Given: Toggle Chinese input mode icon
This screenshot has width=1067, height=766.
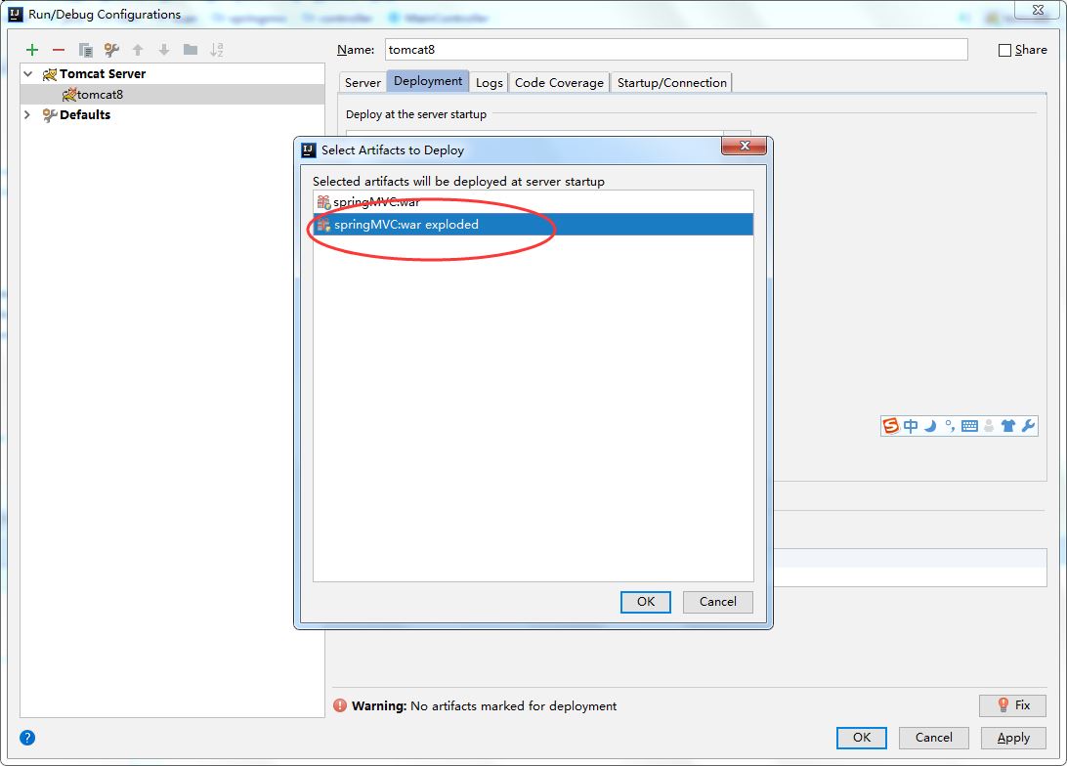Looking at the screenshot, I should (x=911, y=426).
